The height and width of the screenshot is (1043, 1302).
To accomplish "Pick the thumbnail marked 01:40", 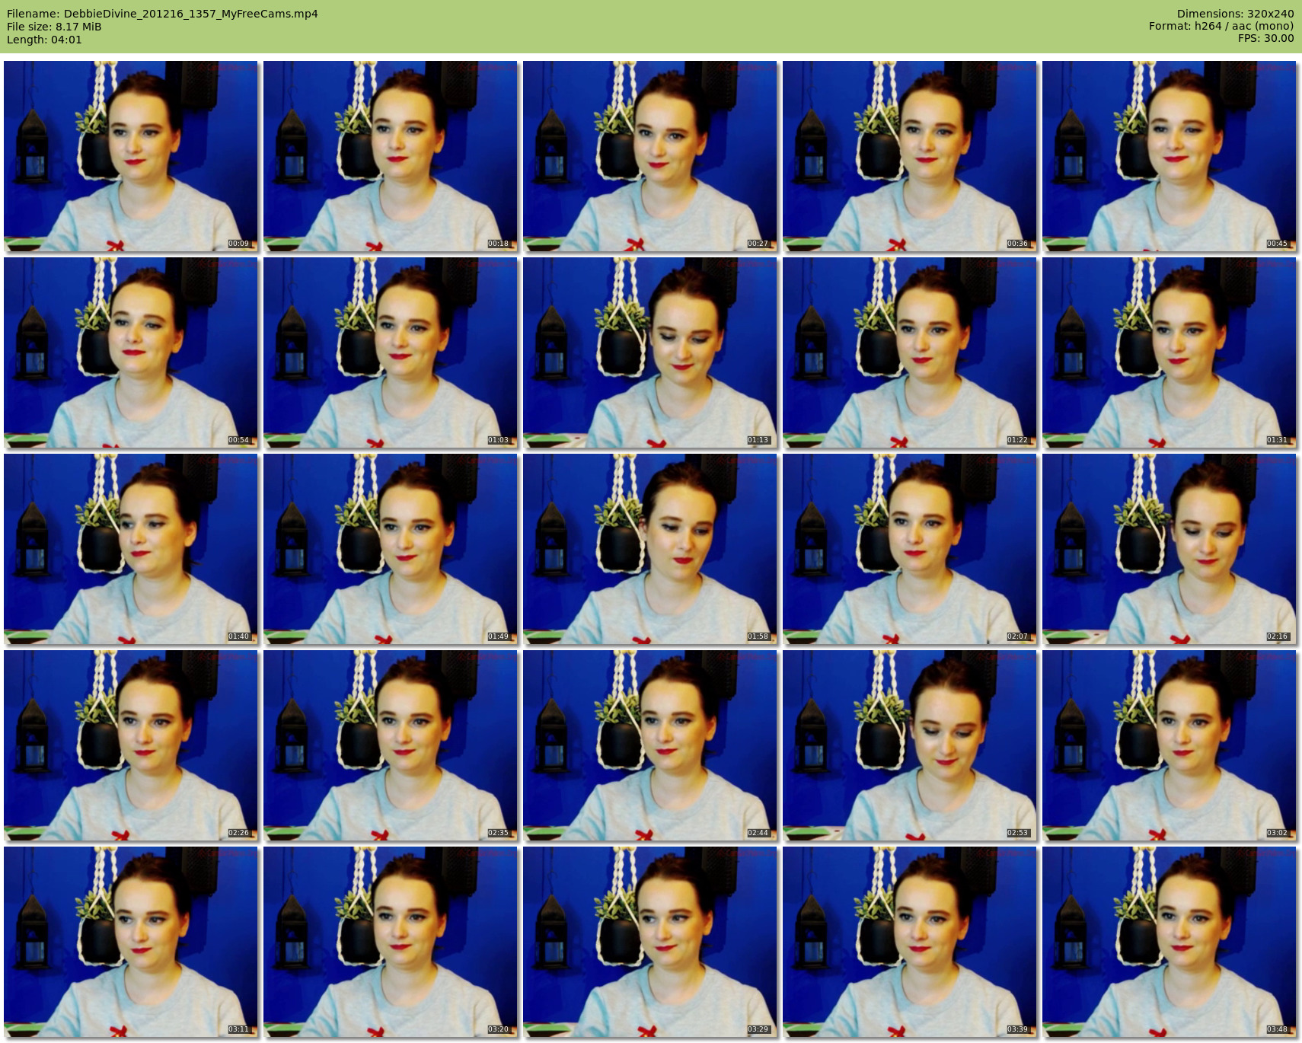I will (131, 549).
